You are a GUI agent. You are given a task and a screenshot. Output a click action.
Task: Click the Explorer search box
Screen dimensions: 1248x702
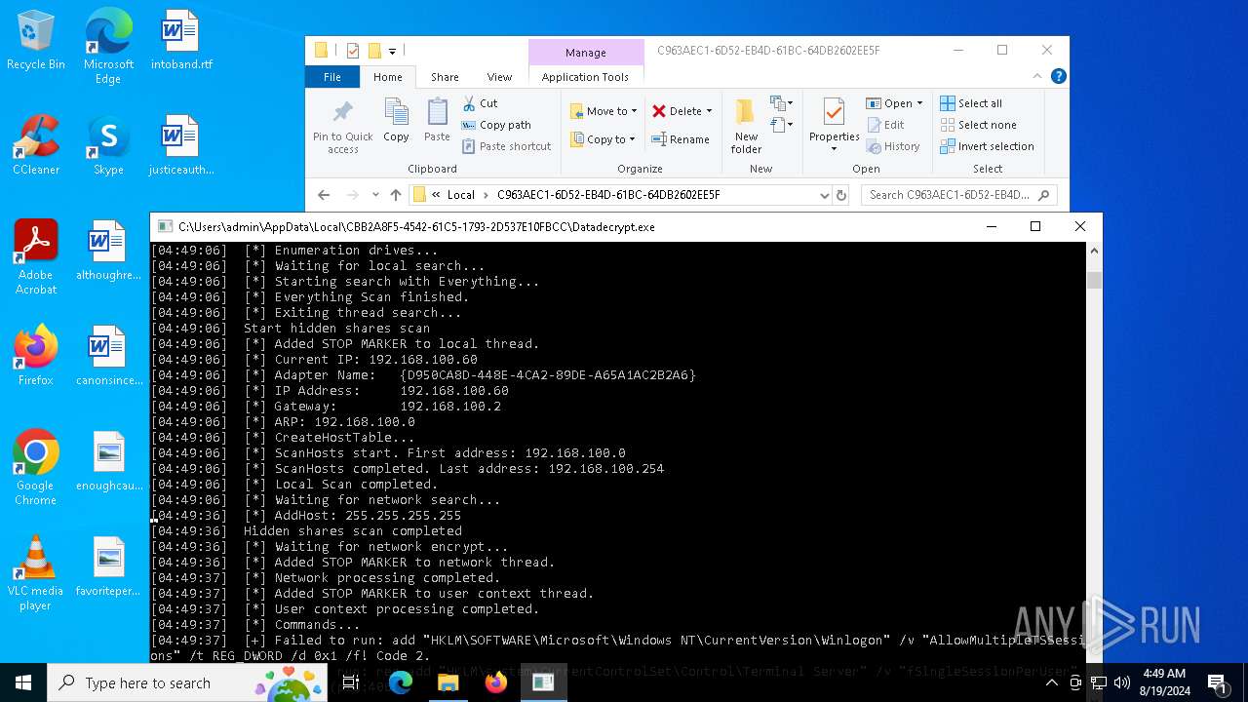(959, 195)
